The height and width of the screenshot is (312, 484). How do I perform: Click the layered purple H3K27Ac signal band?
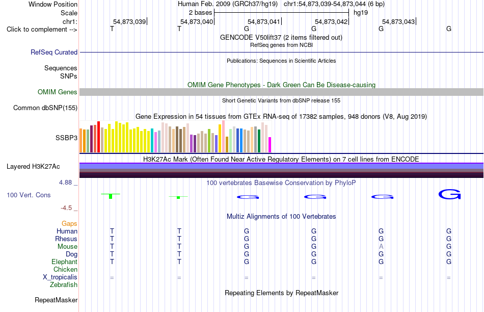(281, 170)
